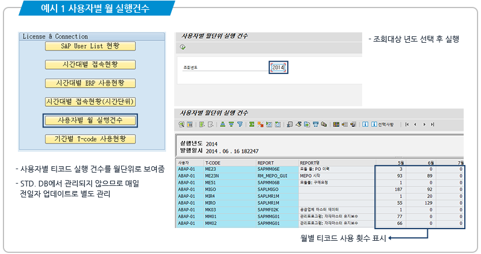The height and width of the screenshot is (254, 481).
Task: Open SAP User List 현황 button
Action: [90, 46]
